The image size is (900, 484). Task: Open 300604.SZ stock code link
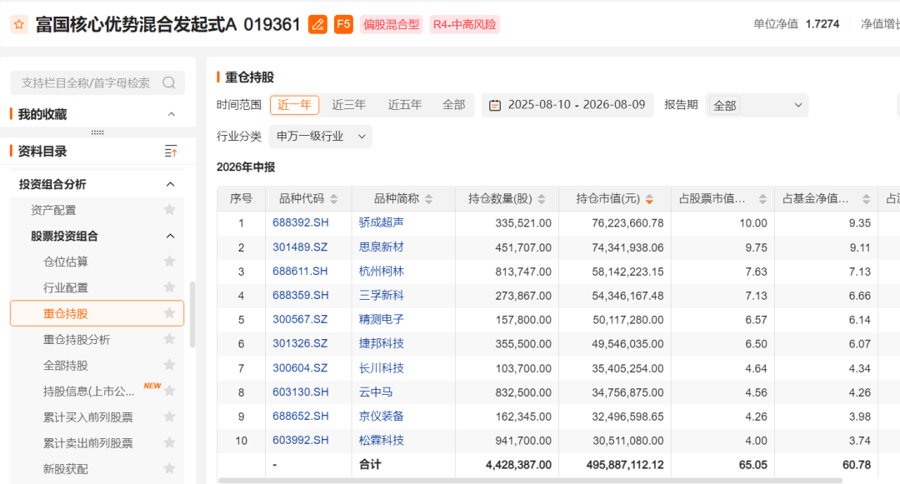[300, 368]
